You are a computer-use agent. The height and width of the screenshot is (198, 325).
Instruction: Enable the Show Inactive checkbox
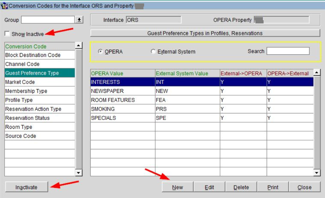(8, 34)
